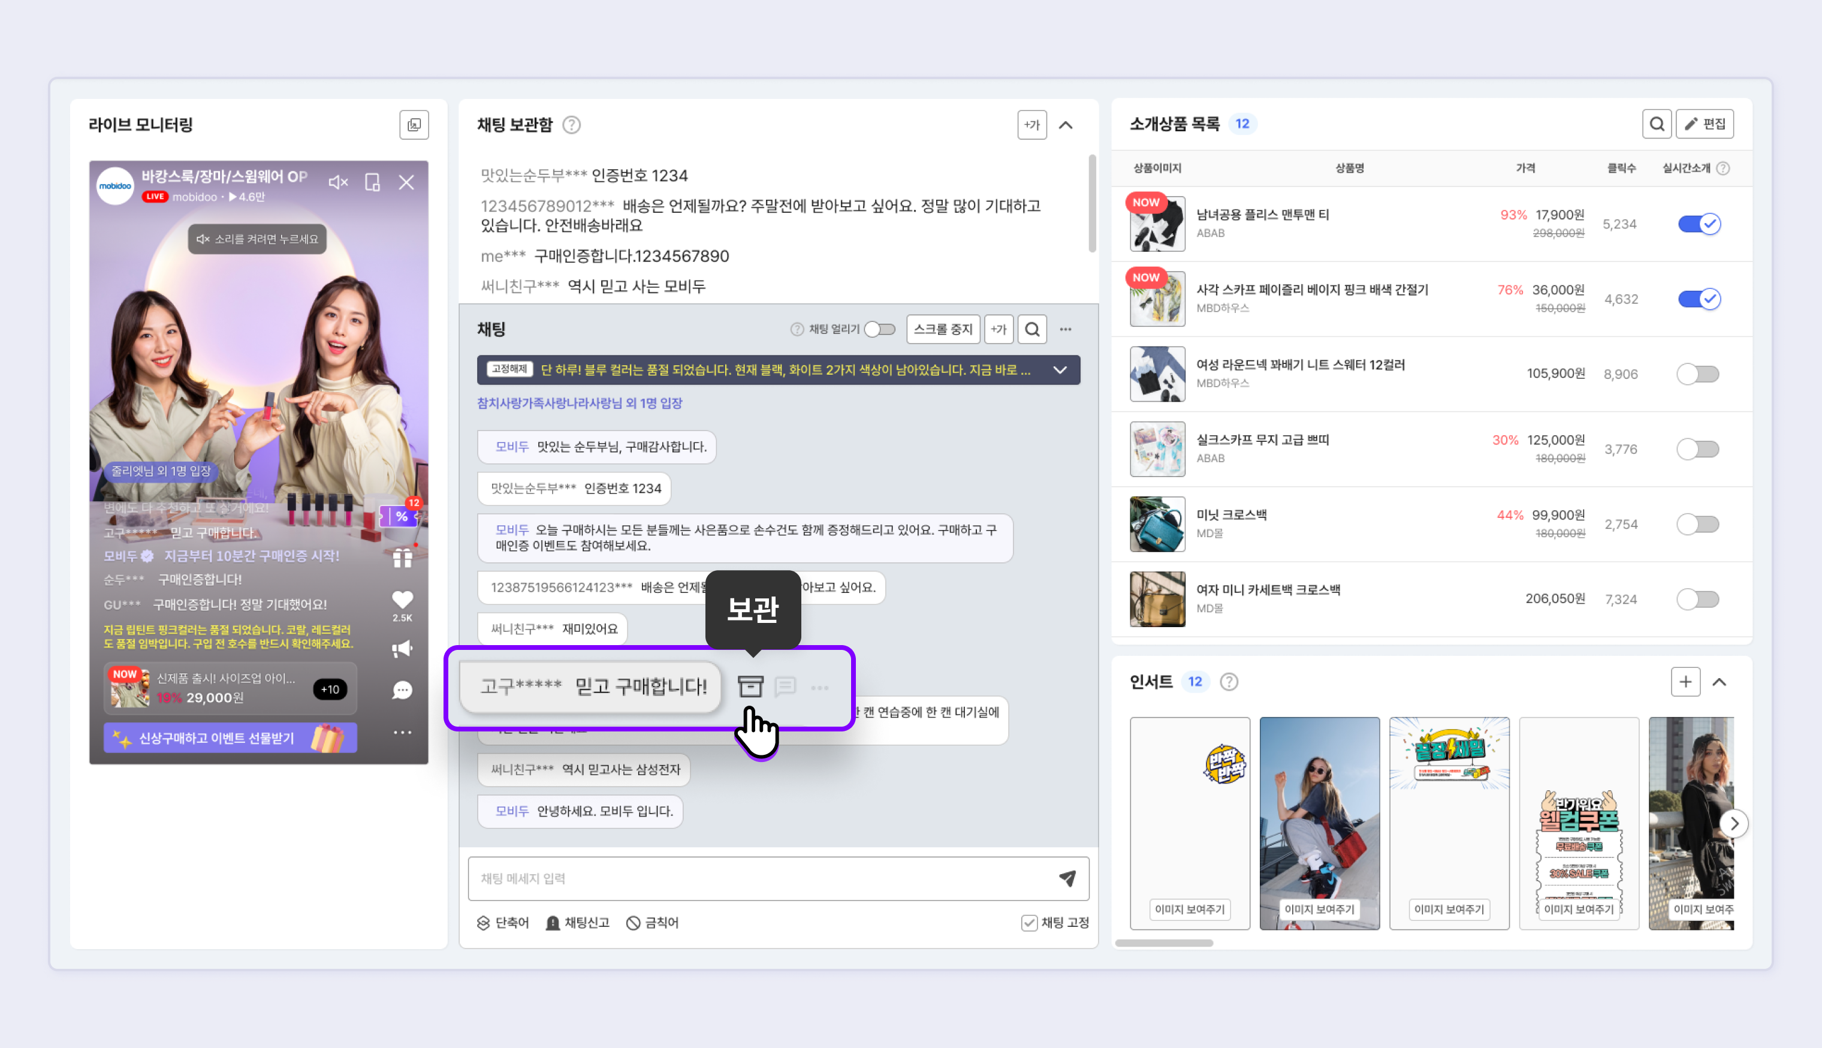The width and height of the screenshot is (1822, 1048).
Task: Click the plus icon to add an insert
Action: (x=1685, y=682)
